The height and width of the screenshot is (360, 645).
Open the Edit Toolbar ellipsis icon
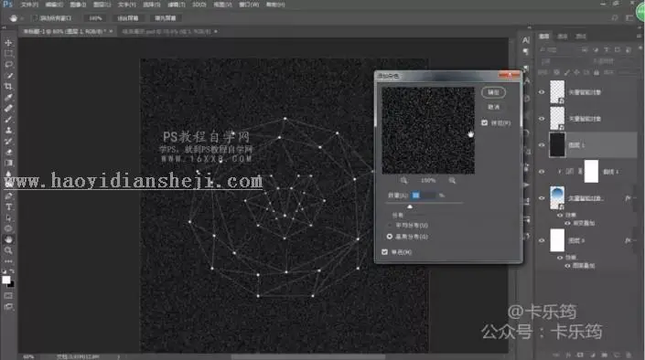pos(8,261)
